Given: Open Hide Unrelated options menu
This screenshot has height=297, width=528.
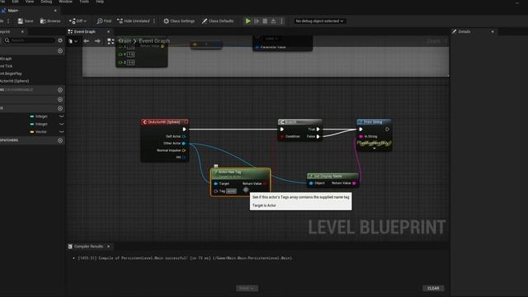Looking at the screenshot, I should point(154,21).
